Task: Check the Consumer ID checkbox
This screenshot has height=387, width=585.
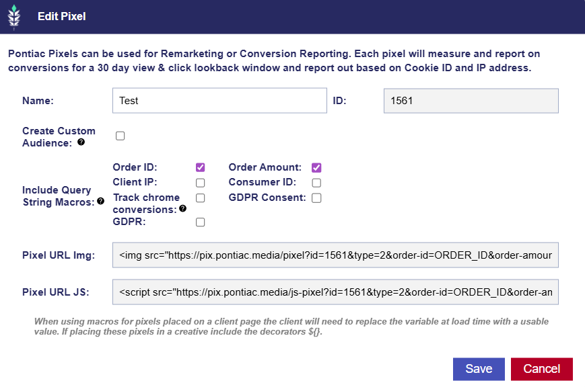Action: (316, 183)
